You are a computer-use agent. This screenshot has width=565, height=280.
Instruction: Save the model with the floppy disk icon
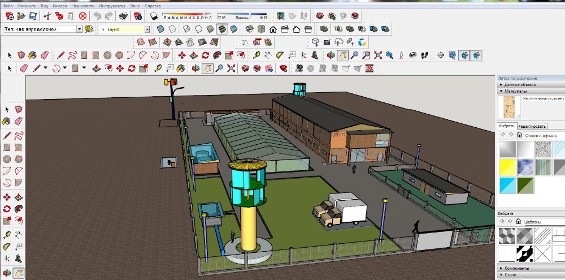pyautogui.click(x=33, y=16)
